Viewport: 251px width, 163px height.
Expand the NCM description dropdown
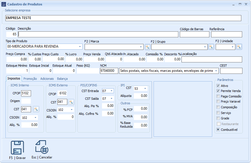pos(216,71)
